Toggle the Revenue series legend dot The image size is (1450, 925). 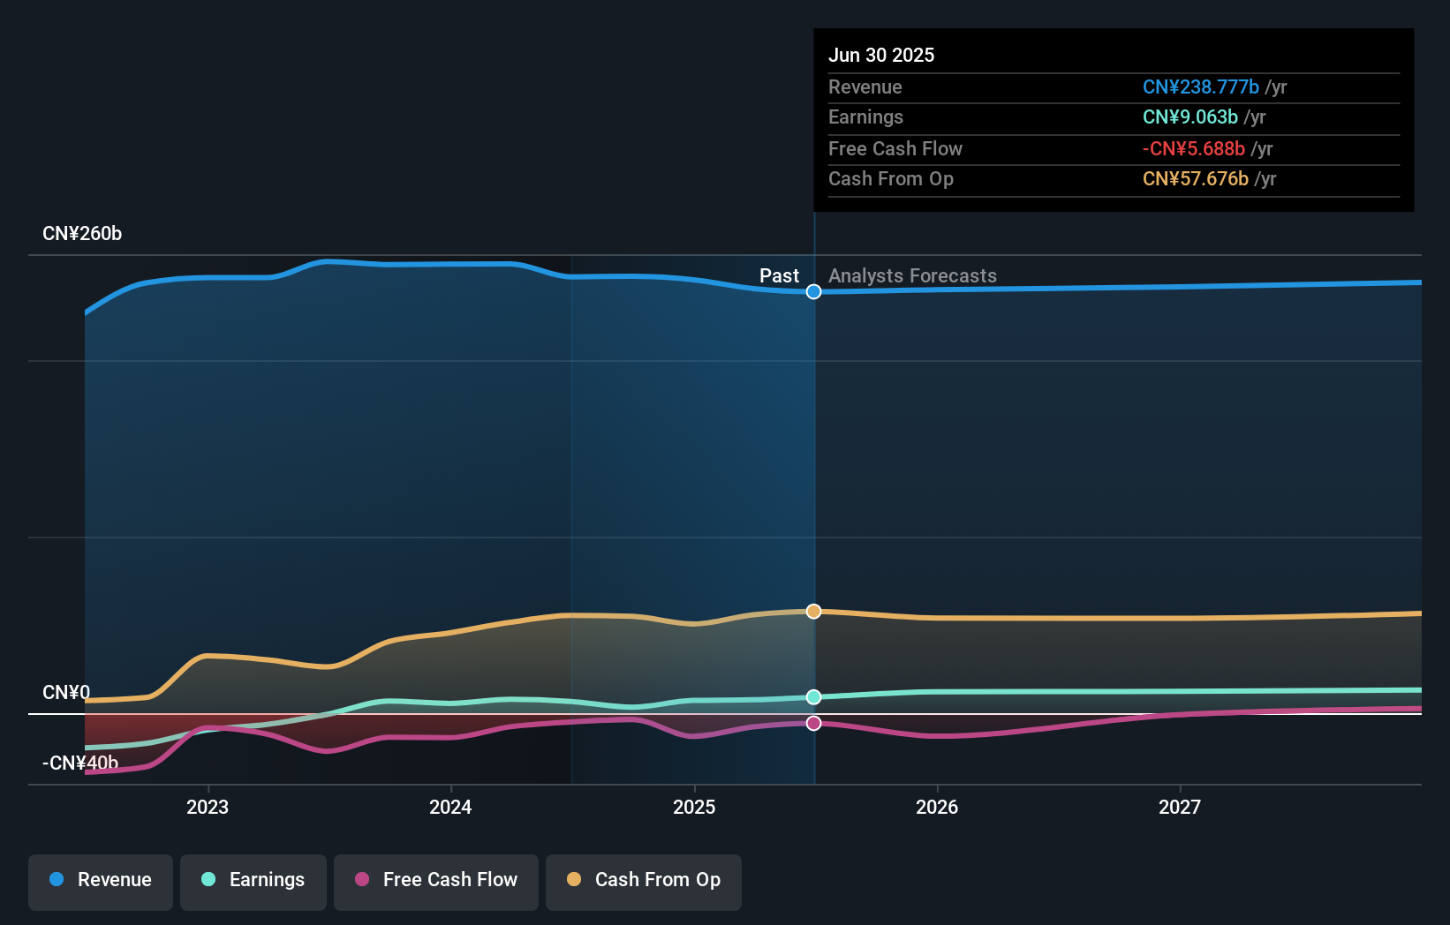point(58,880)
